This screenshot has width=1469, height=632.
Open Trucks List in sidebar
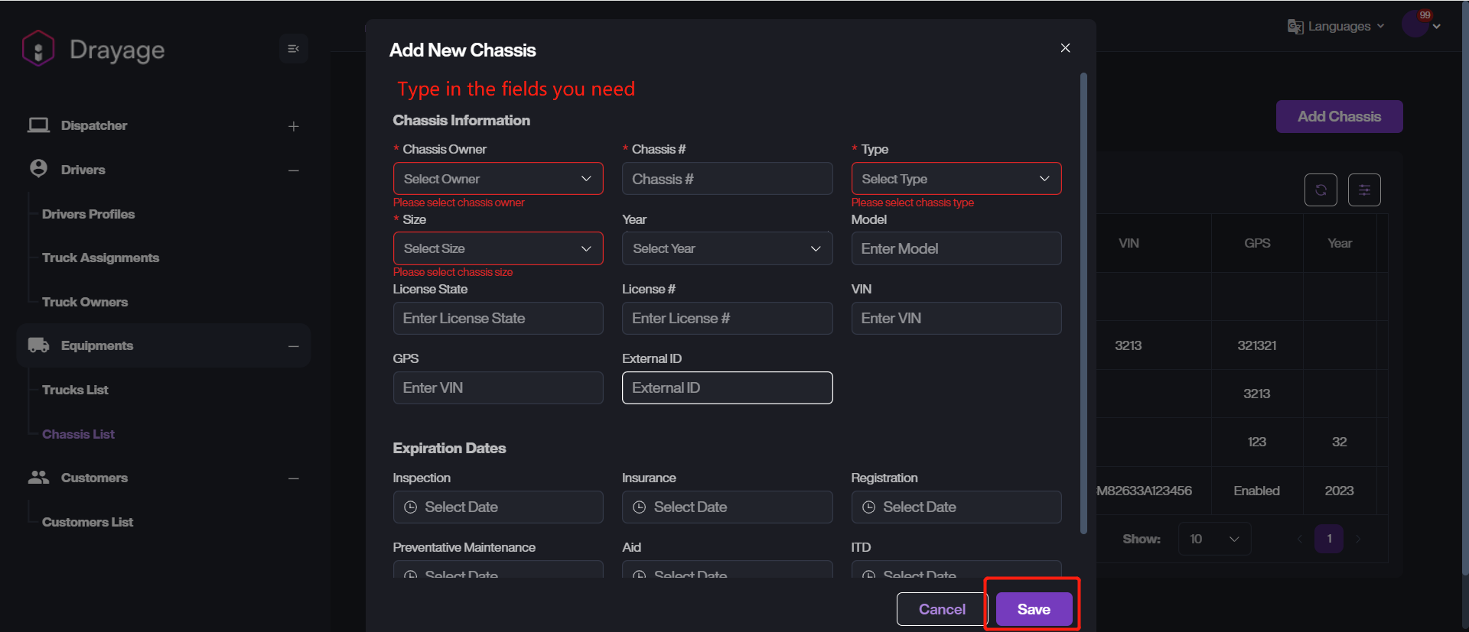pyautogui.click(x=75, y=390)
